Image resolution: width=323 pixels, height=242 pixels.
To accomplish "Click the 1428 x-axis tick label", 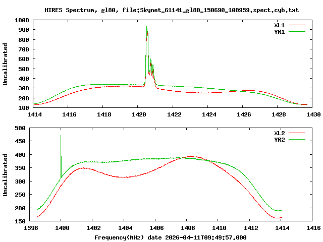I will [279, 114].
